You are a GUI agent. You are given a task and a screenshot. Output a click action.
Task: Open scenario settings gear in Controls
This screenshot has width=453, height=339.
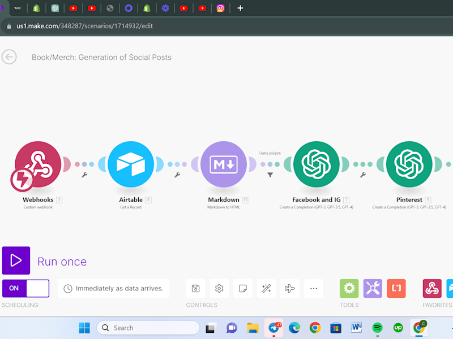click(x=219, y=288)
